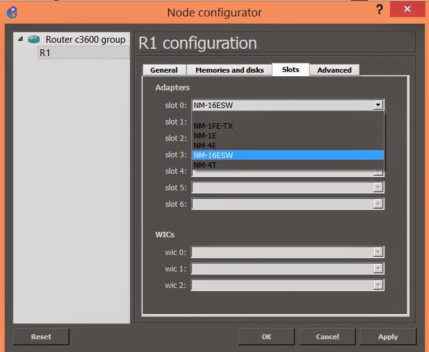
Task: Switch to the General tab
Action: point(164,70)
